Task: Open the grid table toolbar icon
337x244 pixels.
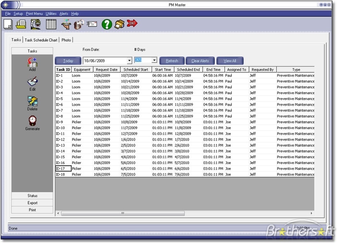Action: pos(51,24)
